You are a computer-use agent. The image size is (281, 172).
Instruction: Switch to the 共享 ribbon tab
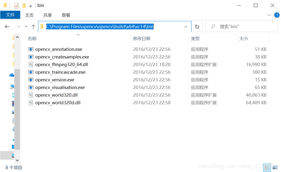pos(47,15)
